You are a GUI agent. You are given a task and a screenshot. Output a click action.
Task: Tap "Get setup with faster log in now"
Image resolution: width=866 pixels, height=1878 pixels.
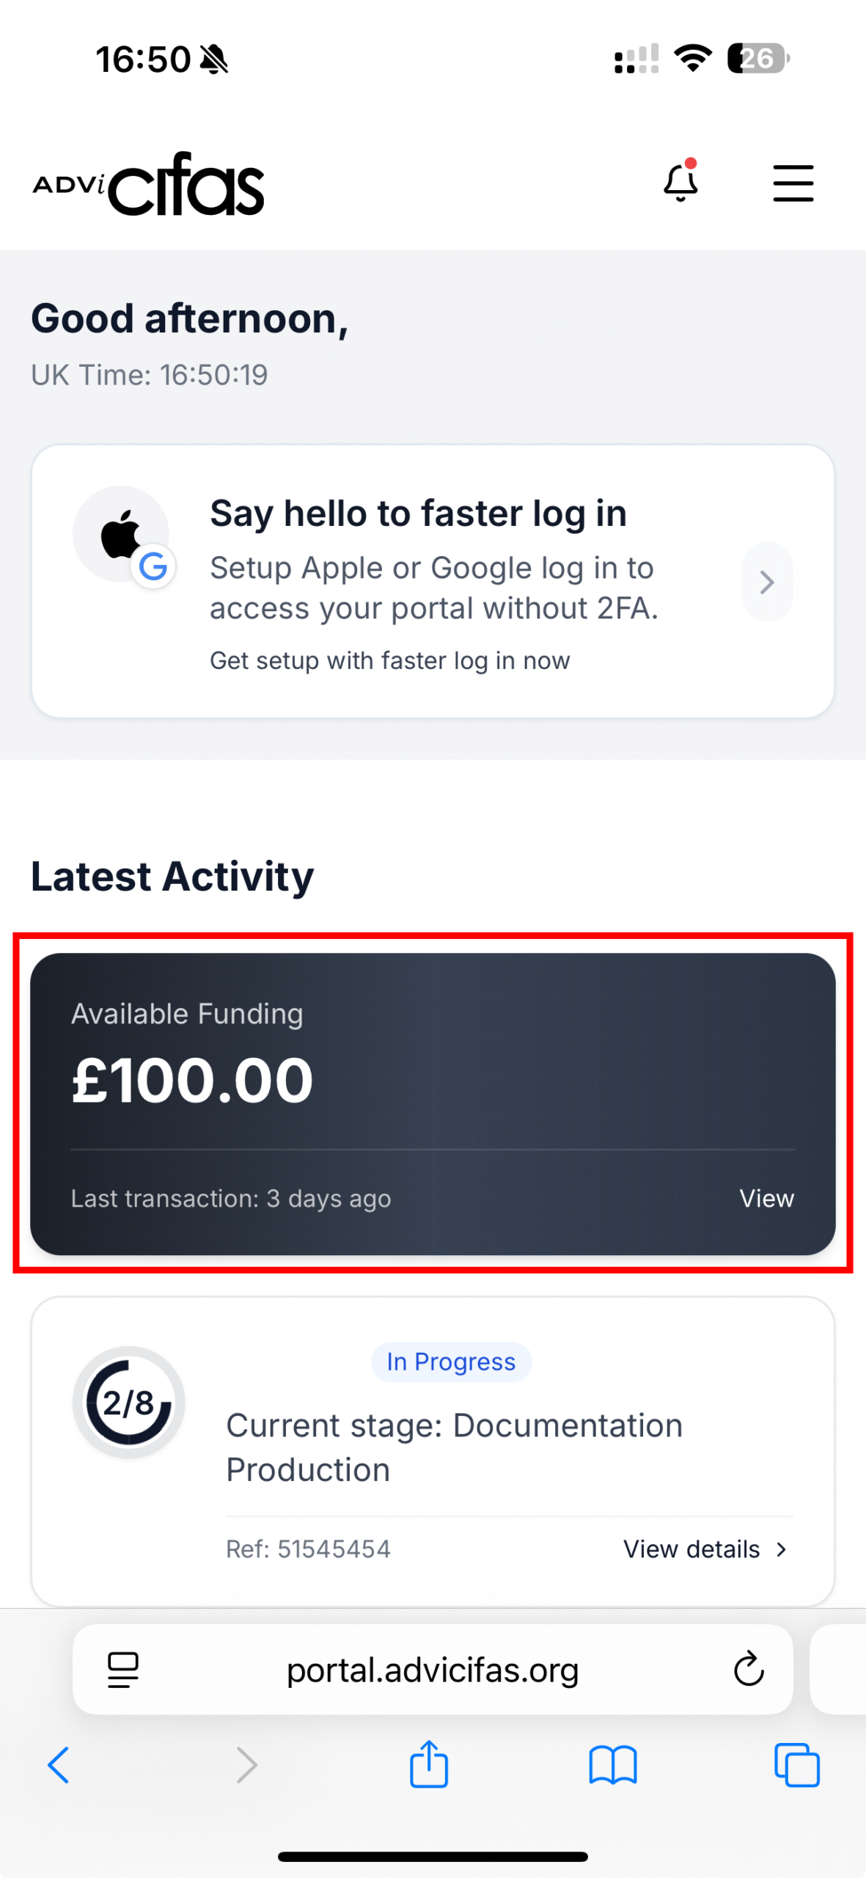click(389, 660)
